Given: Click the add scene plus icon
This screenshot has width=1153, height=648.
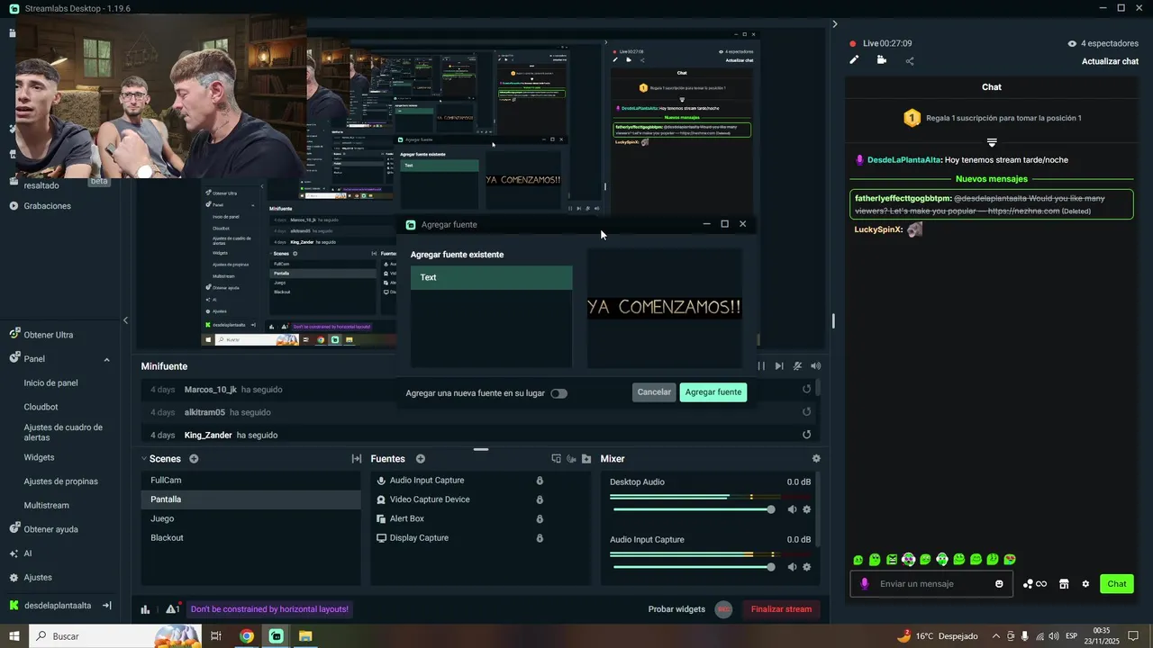Looking at the screenshot, I should pos(194,459).
